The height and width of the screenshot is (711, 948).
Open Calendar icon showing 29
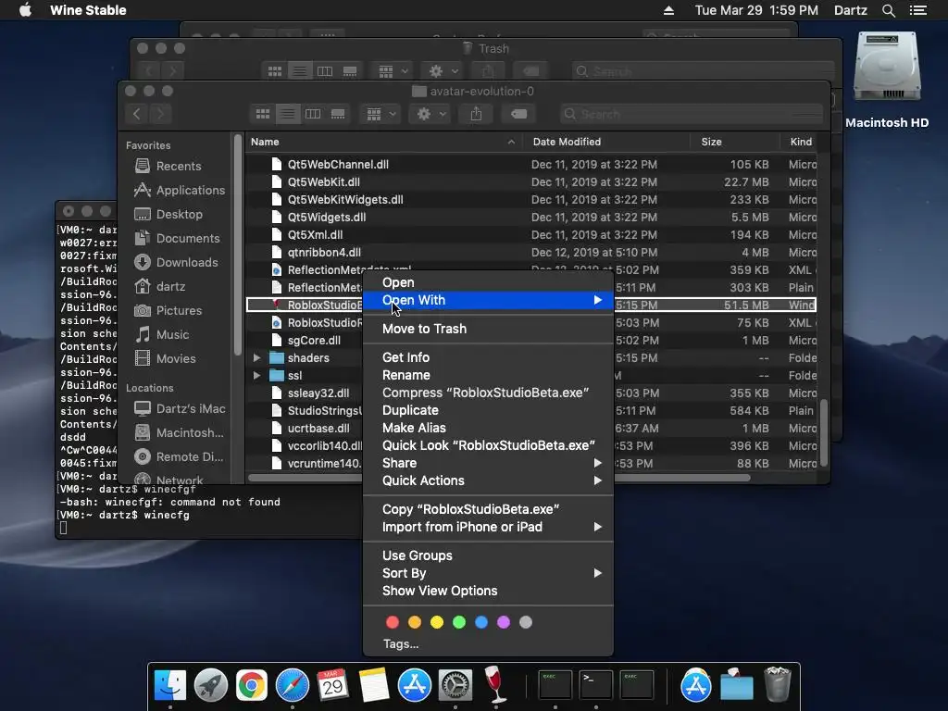(x=332, y=684)
